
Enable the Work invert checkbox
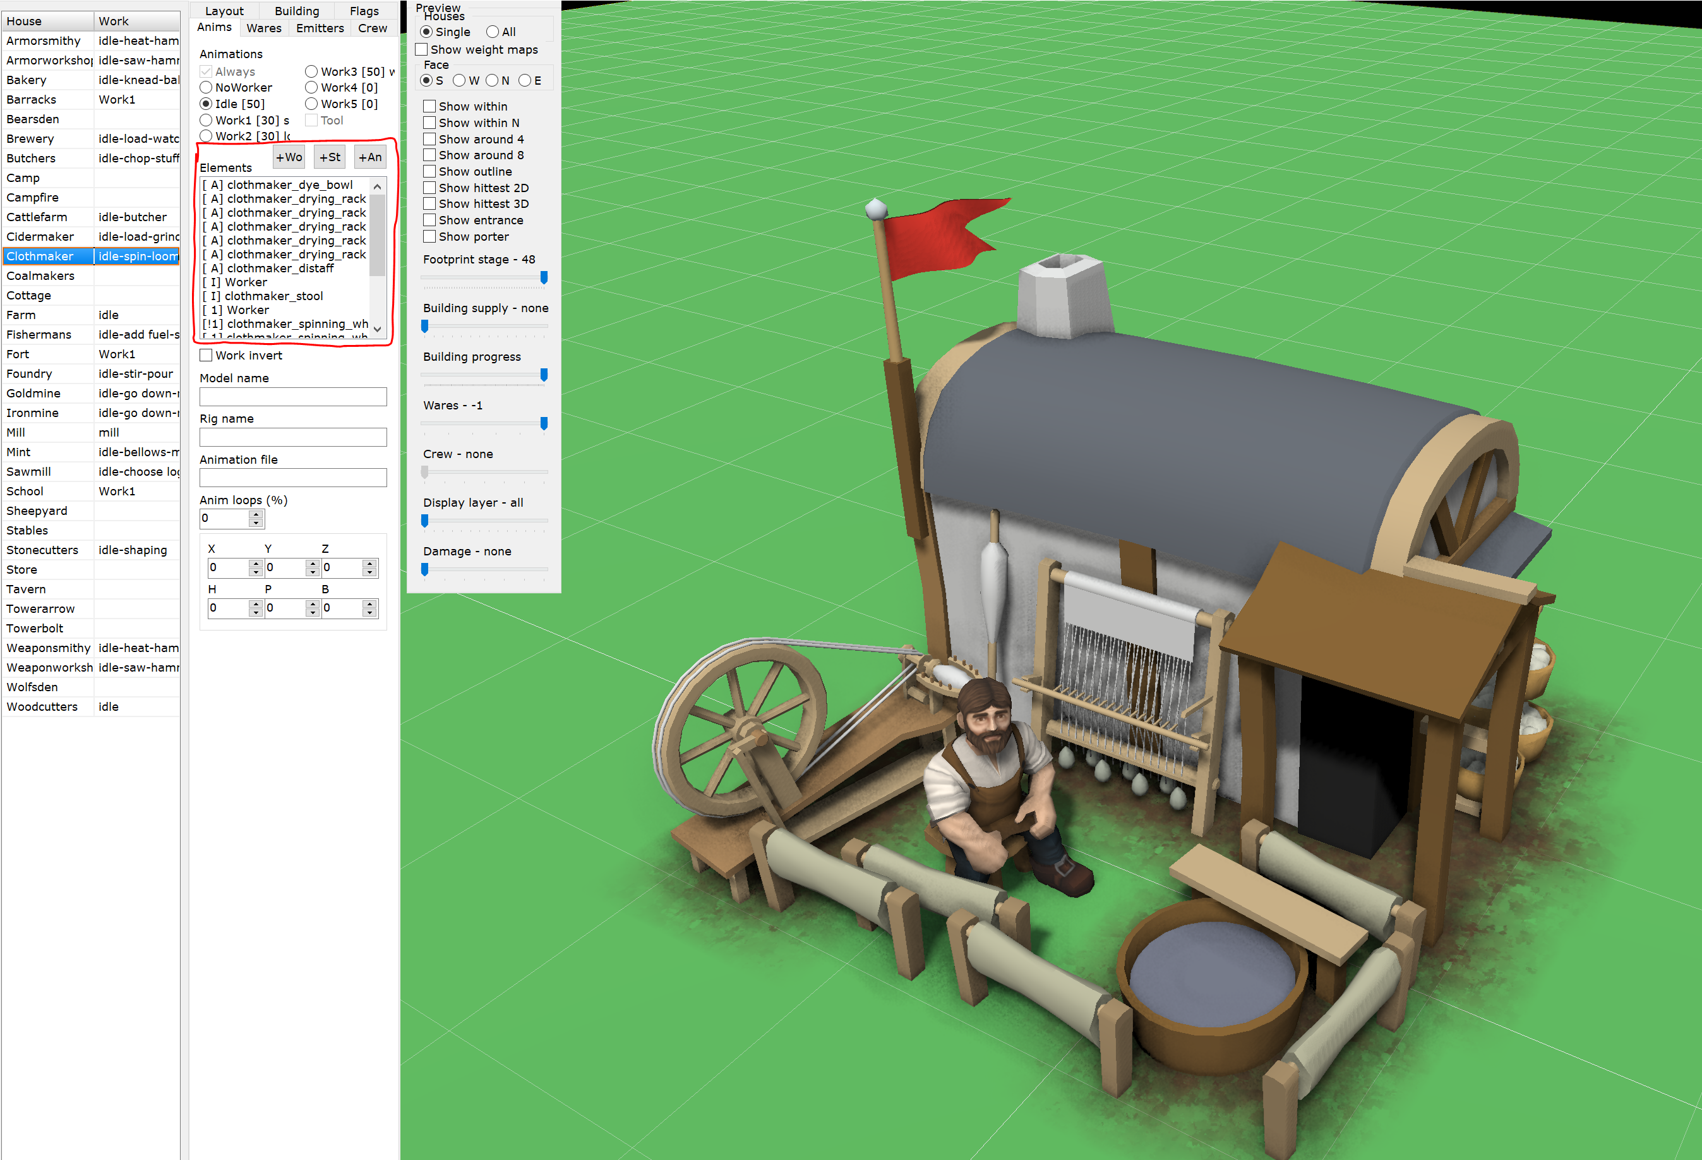[207, 356]
